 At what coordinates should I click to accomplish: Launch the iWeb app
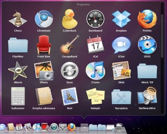click(121, 71)
